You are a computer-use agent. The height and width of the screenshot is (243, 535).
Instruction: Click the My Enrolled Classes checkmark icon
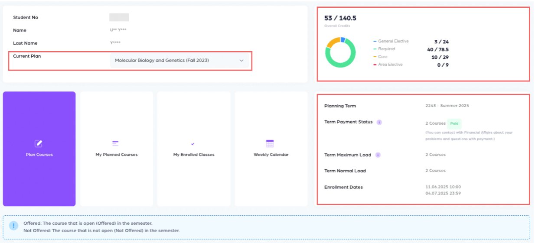(193, 144)
